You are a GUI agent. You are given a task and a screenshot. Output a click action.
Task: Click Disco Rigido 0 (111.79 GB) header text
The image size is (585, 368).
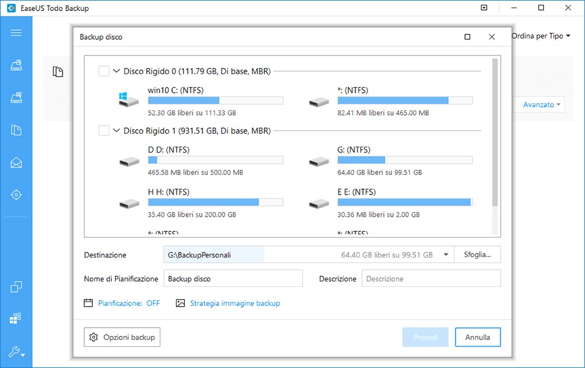tap(197, 71)
